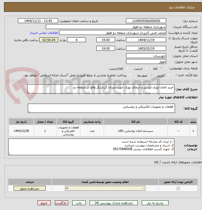This screenshot has width=202, height=210.
Task: Click the واحد شمارش column header
Action: [92, 122]
